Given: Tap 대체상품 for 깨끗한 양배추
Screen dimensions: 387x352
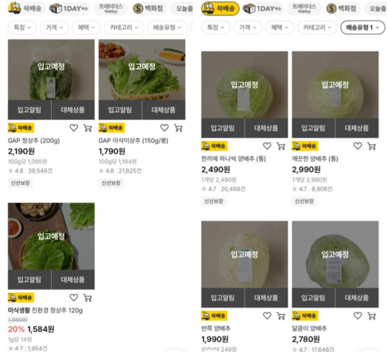Looking at the screenshot, I should coord(357,128).
